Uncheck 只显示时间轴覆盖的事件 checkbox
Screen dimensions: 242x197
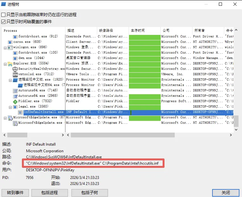[3, 22]
